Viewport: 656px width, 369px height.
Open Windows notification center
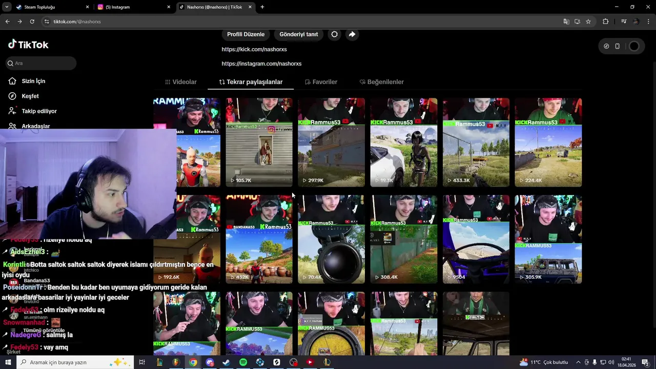tap(645, 362)
